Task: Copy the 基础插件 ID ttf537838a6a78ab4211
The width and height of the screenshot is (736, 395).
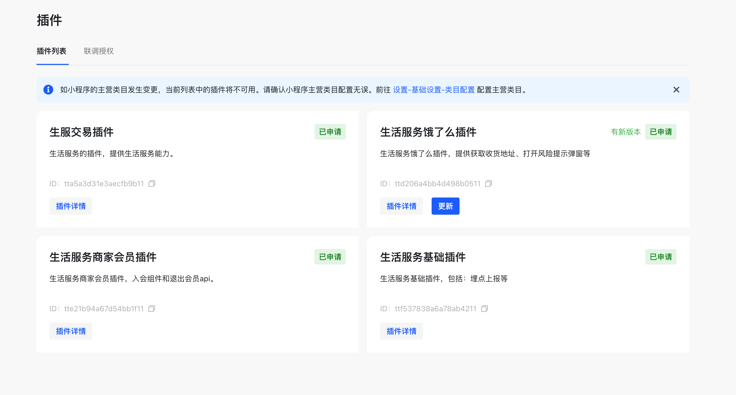Action: [x=484, y=309]
